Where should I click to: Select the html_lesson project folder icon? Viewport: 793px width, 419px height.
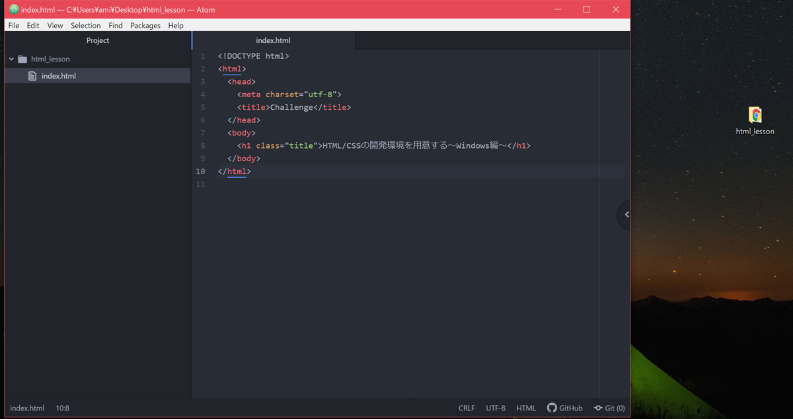22,59
